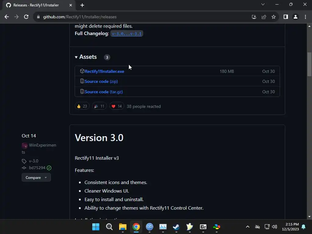
Task: Click the zip file icon beside Source code (zip)
Action: tap(82, 81)
